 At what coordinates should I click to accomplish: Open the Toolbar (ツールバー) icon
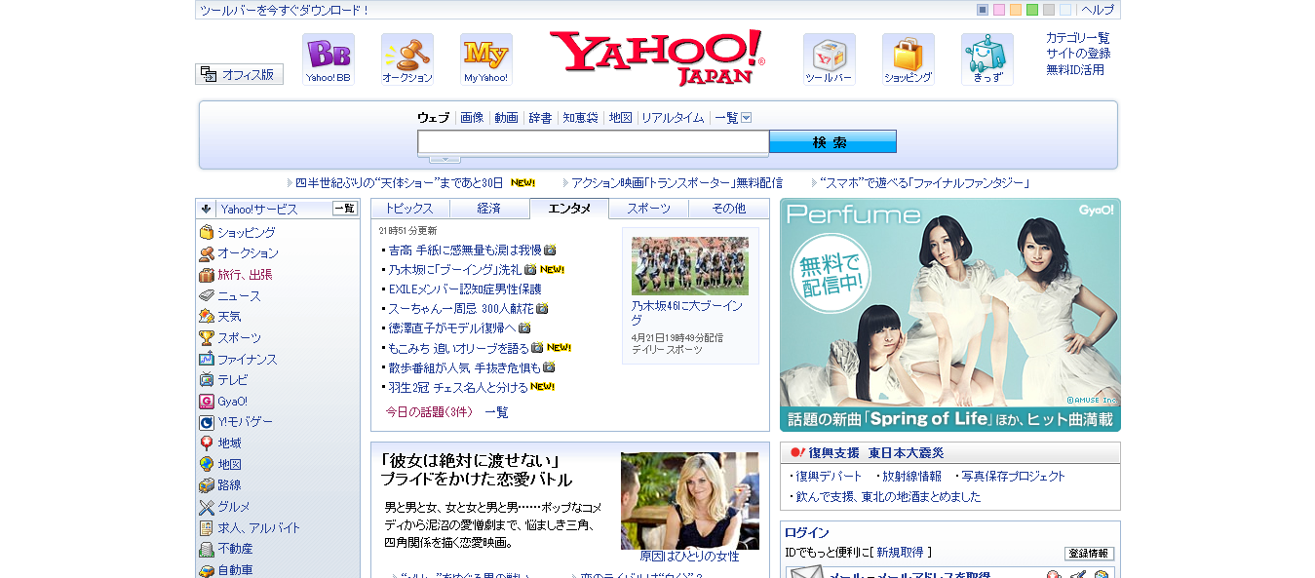tap(829, 59)
